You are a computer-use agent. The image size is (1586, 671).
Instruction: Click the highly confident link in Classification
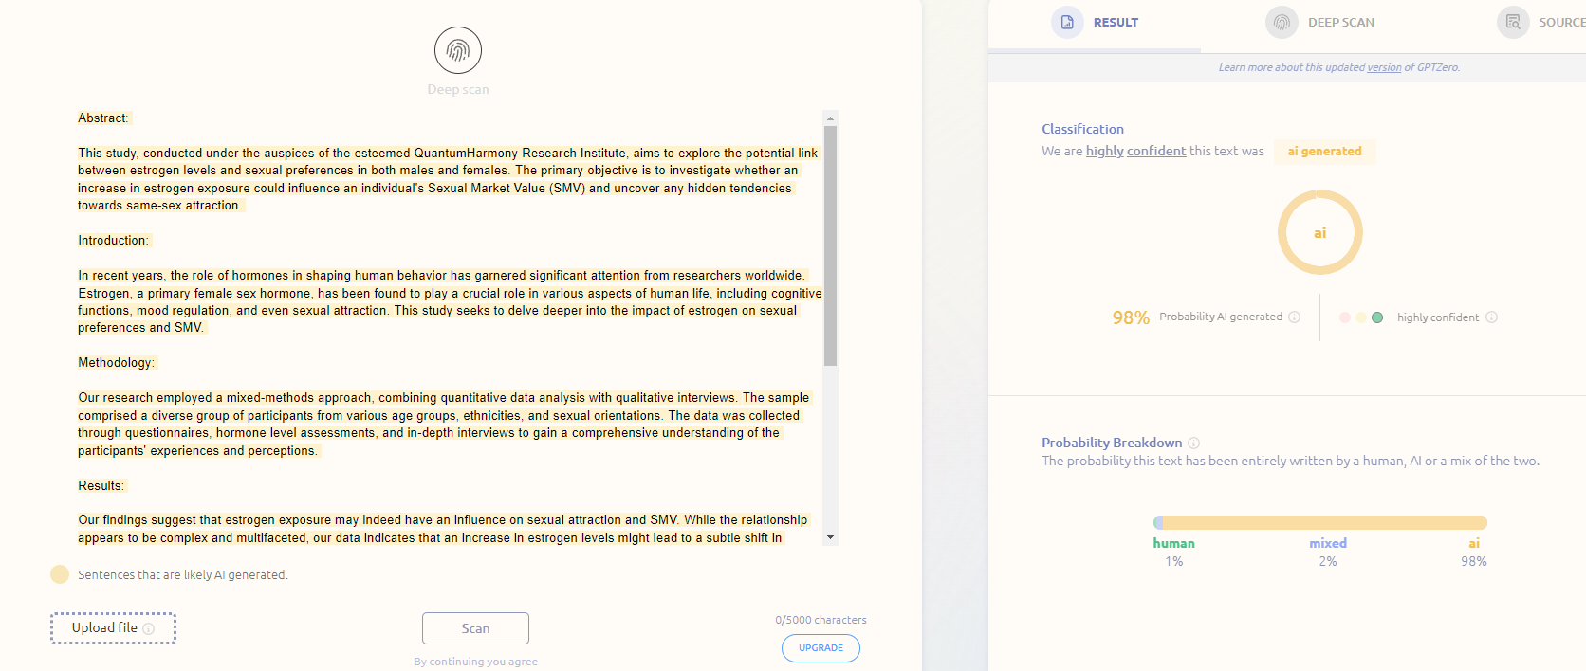[1135, 151]
